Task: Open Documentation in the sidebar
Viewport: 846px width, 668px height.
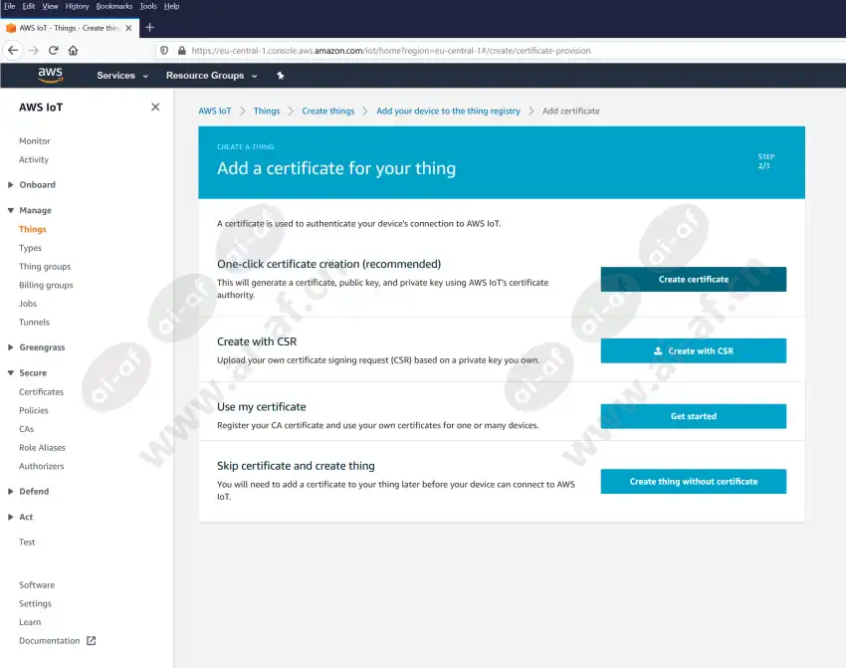Action: point(49,641)
